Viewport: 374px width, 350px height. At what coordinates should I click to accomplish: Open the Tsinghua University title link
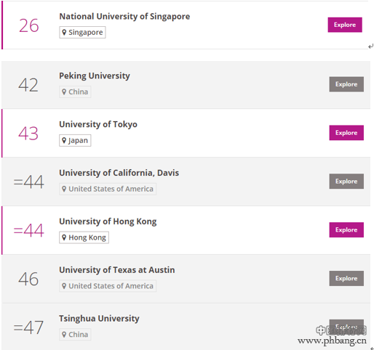(x=99, y=319)
